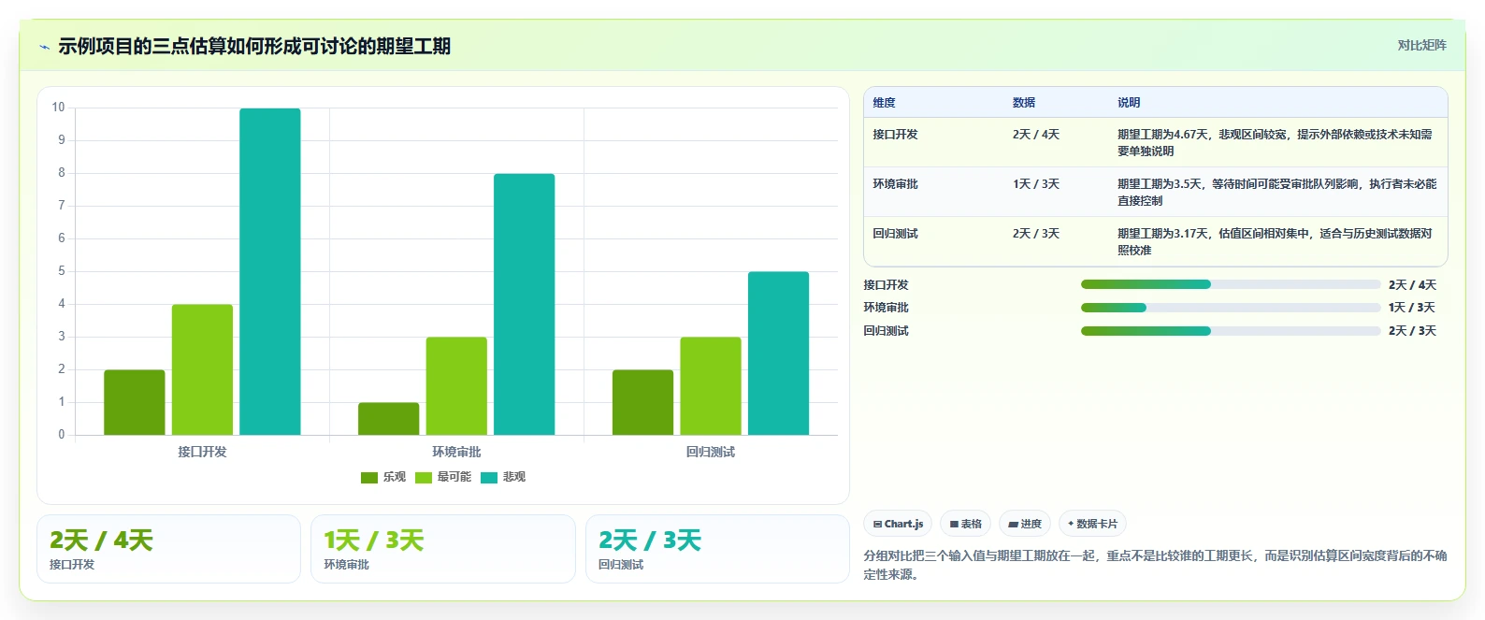Image resolution: width=1485 pixels, height=620 pixels.
Task: Select the 接口开发 table row cell
Action: click(x=895, y=135)
